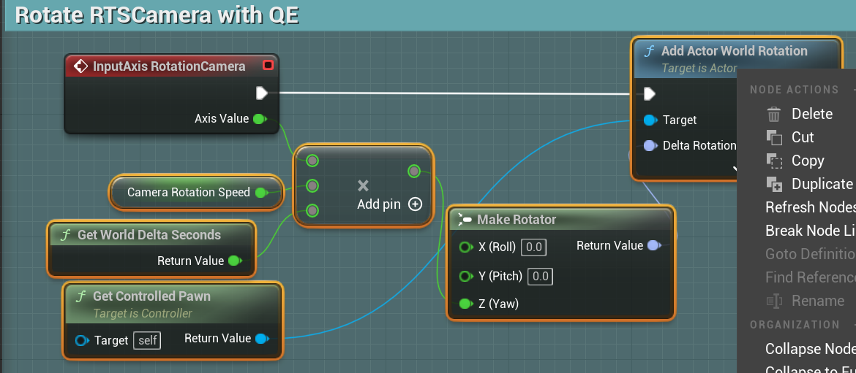Click Get Controlled Pawn Target input pin

tap(82, 341)
